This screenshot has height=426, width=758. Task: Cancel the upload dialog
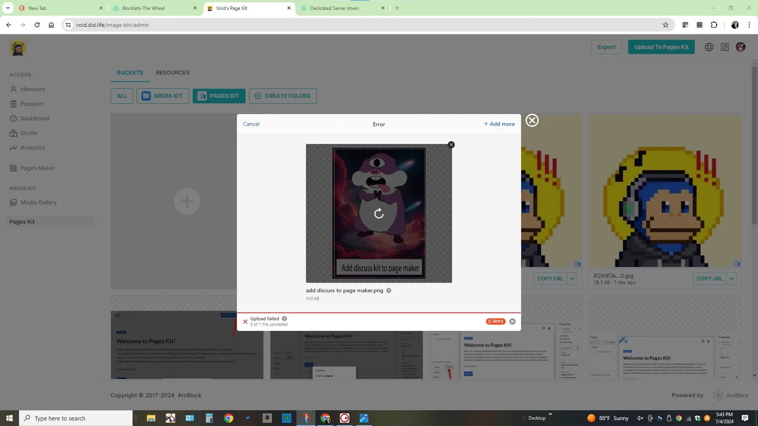pyautogui.click(x=251, y=124)
